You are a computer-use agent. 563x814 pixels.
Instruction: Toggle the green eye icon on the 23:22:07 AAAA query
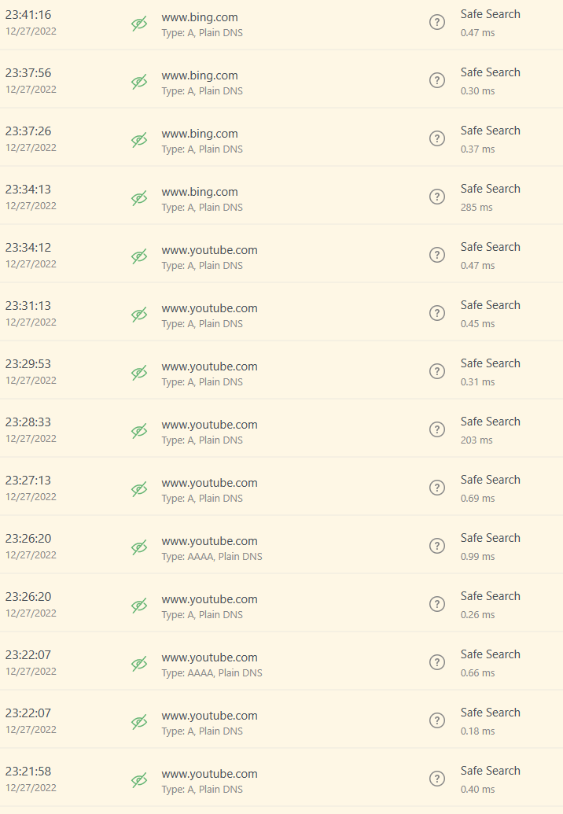tap(139, 663)
